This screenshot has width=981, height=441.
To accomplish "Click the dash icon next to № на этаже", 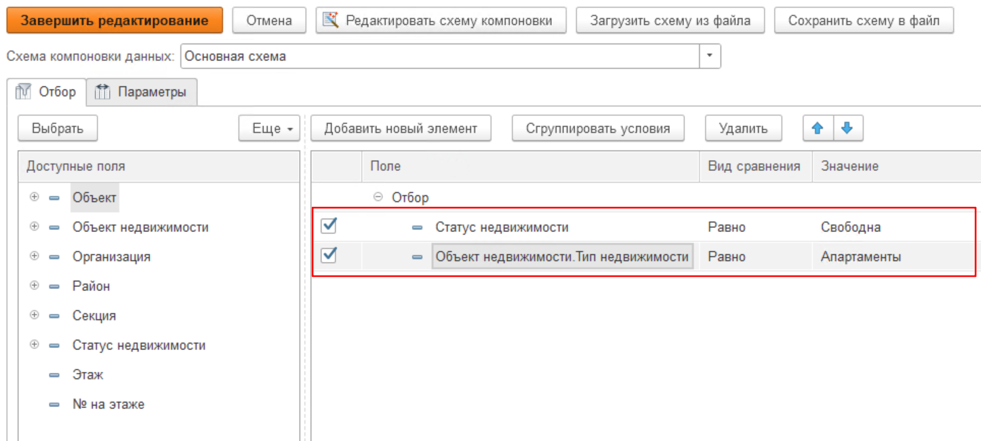I will click(54, 405).
